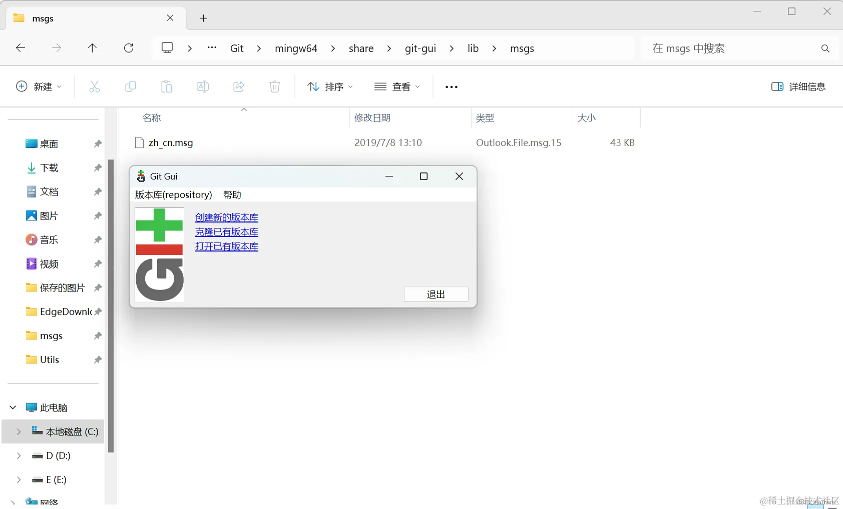Expand the chevron after share in breadcrumb
The width and height of the screenshot is (843, 509).
point(389,48)
